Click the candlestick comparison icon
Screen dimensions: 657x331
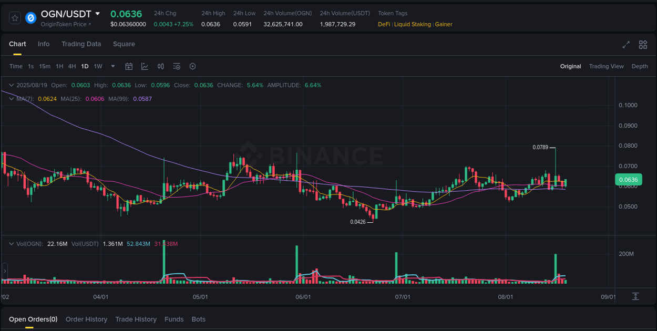[161, 66]
